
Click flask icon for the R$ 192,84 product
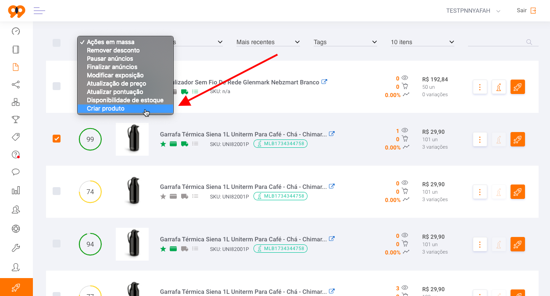point(499,87)
